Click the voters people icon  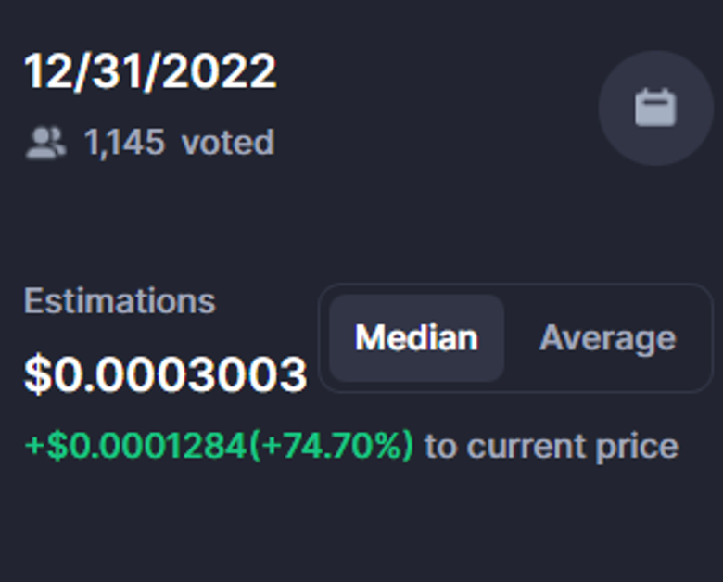pyautogui.click(x=45, y=143)
